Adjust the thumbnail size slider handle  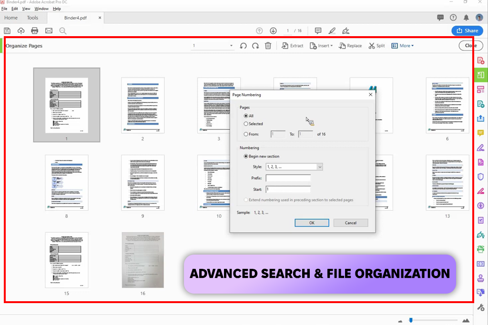(411, 320)
